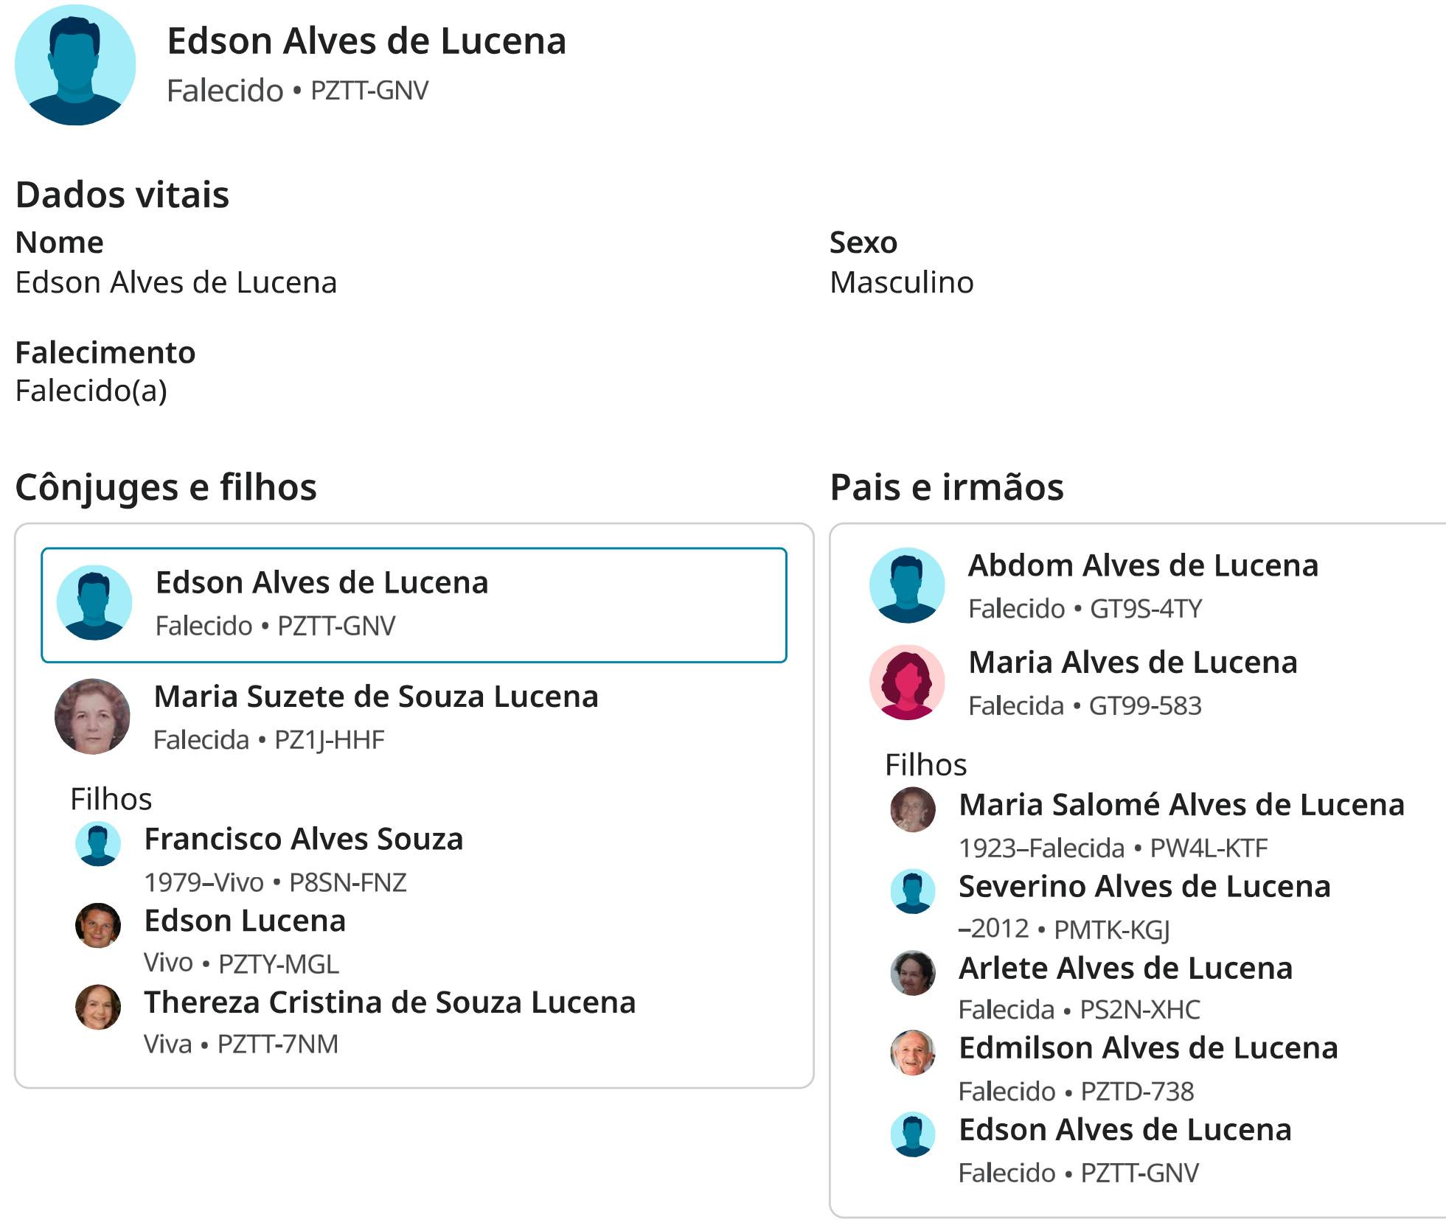
Task: Select the highlighted Edson Alves de Lucena card
Action: 414,605
